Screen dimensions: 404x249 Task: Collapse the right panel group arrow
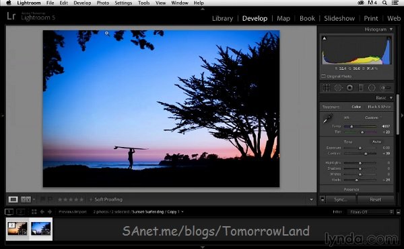pos(402,116)
